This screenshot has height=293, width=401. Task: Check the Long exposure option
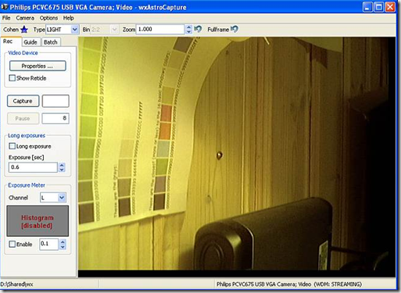(12, 146)
